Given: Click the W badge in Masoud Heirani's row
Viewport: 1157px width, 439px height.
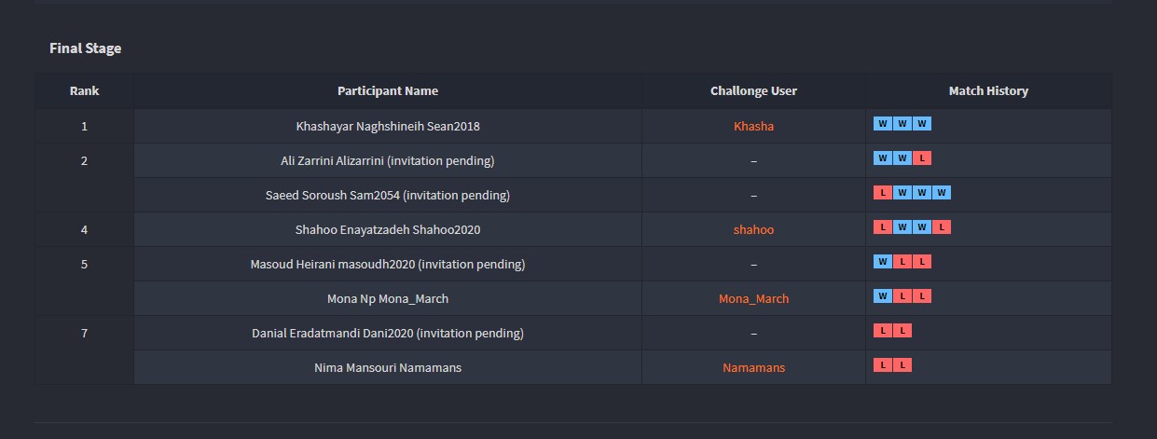Looking at the screenshot, I should point(882,262).
